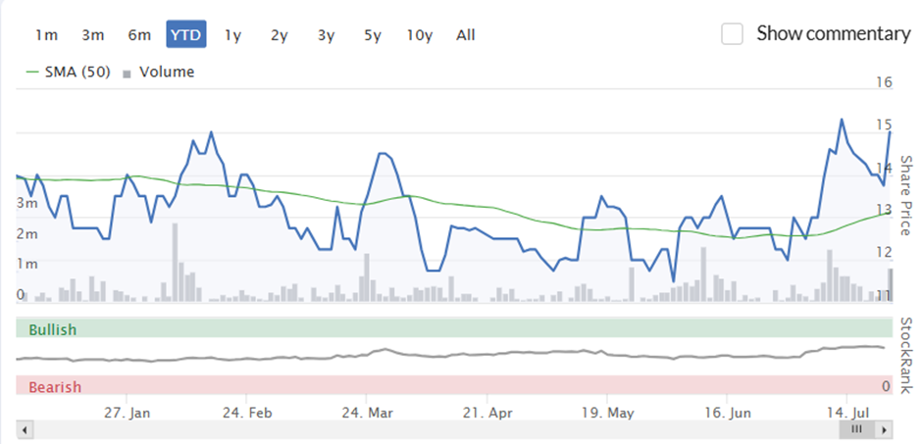
Task: Click the 16 price axis label
Action: [x=884, y=82]
